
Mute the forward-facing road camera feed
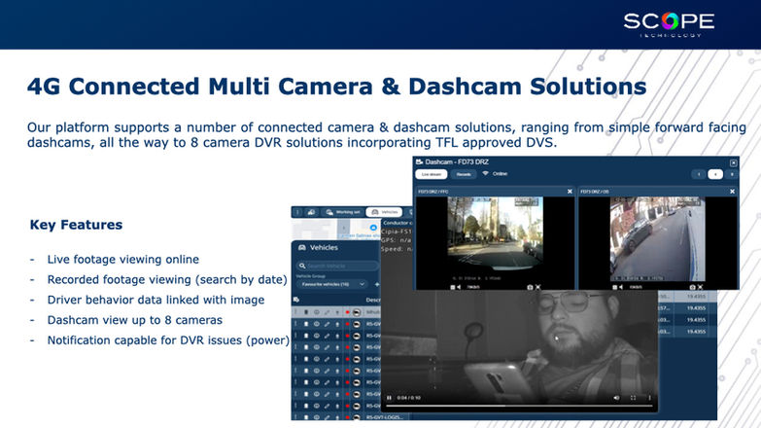click(x=459, y=287)
